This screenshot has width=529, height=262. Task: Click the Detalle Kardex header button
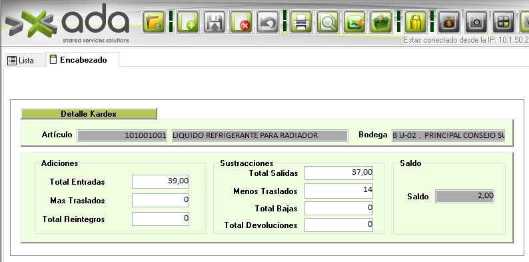tap(89, 114)
